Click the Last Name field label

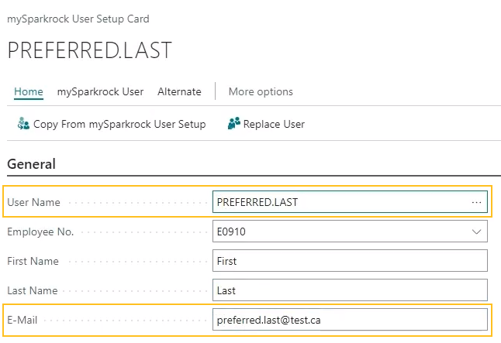tap(33, 290)
